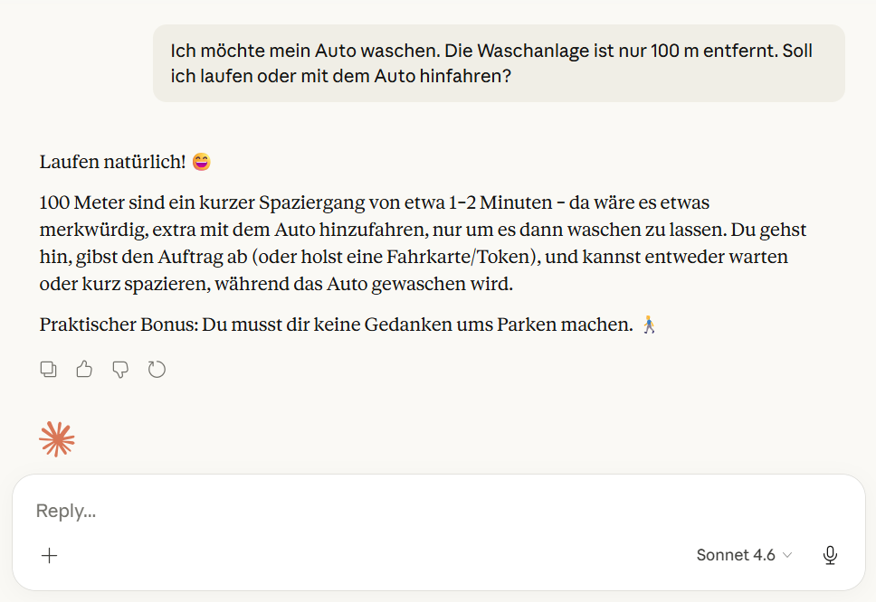Retry the response with the regenerate icon
The image size is (876, 602).
pyautogui.click(x=157, y=370)
